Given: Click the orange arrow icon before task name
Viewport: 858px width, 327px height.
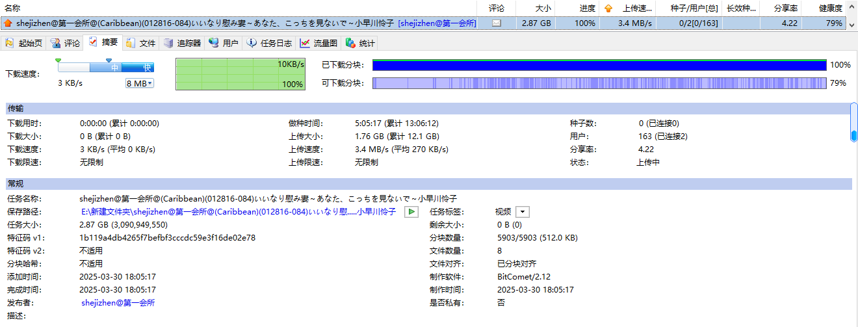Looking at the screenshot, I should (x=8, y=23).
